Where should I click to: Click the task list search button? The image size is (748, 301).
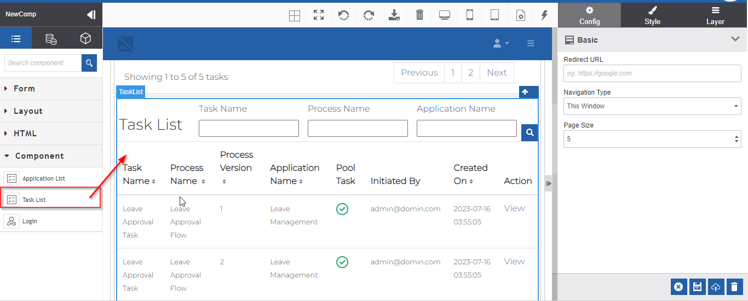click(530, 132)
